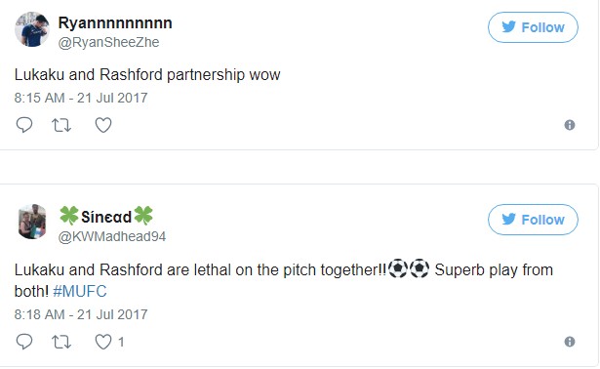Reply to Sinead's tweet
Image resolution: width=600 pixels, height=369 pixels.
[x=24, y=342]
